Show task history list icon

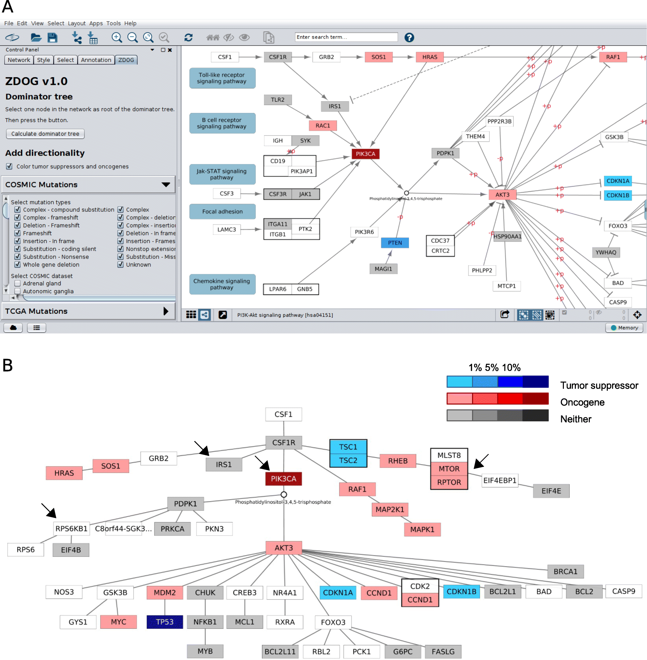pos(37,328)
